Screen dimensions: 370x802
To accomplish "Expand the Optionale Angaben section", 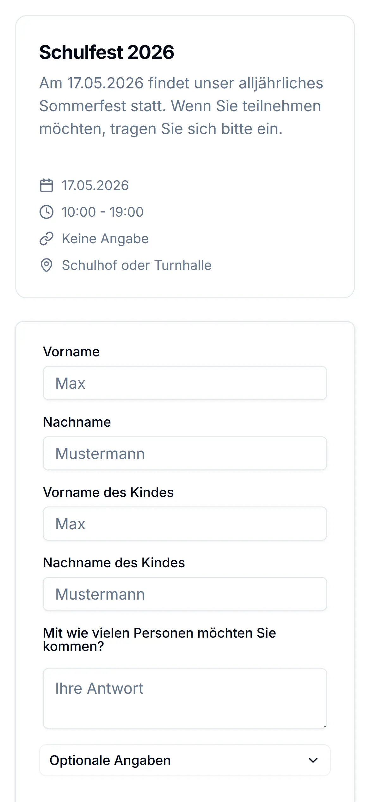I will click(185, 760).
